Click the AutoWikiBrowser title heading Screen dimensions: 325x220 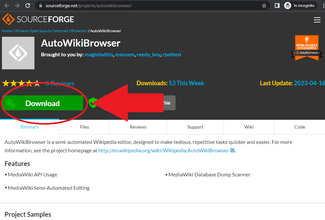pos(81,43)
